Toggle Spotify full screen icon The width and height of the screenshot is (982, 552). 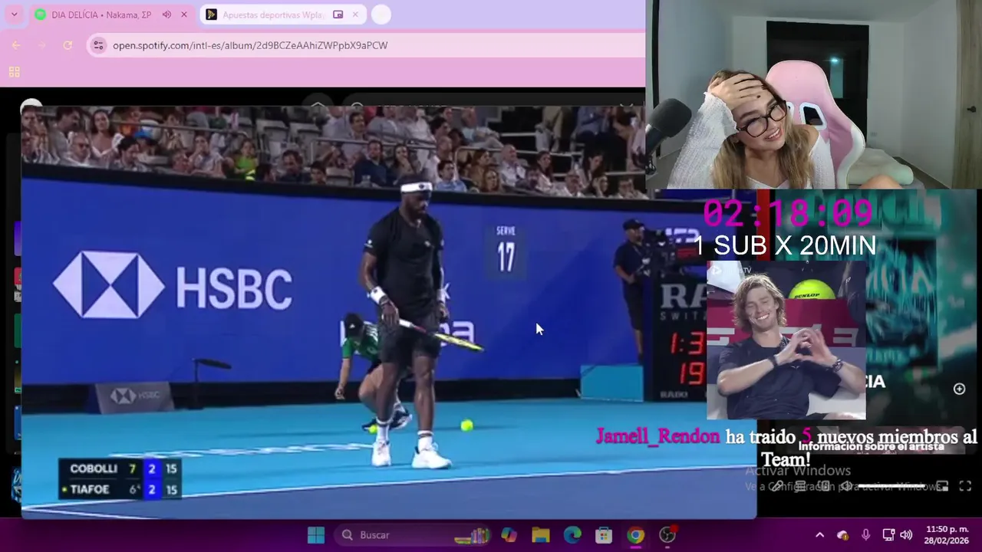pos(965,486)
